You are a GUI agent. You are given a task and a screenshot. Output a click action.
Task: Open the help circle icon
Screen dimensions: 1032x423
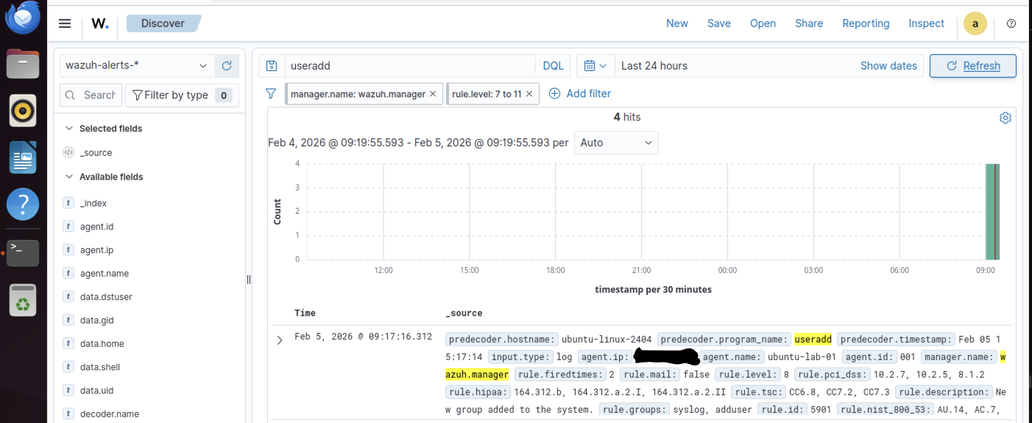pyautogui.click(x=1011, y=24)
